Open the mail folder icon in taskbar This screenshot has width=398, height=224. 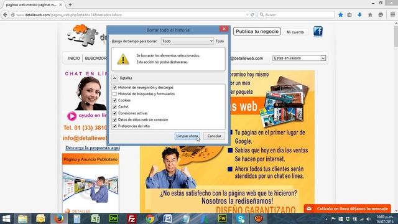point(40,218)
